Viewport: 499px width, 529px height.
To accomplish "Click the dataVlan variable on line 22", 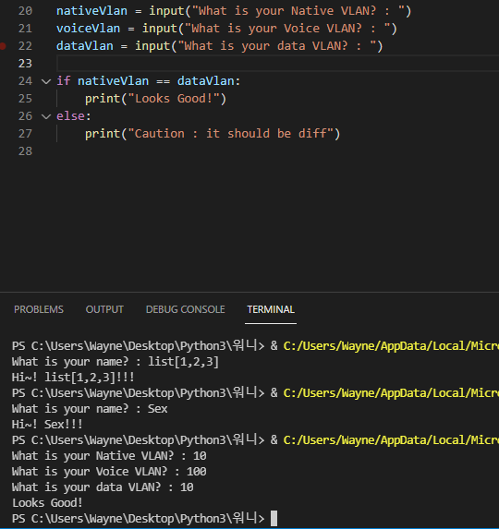I will tap(85, 46).
